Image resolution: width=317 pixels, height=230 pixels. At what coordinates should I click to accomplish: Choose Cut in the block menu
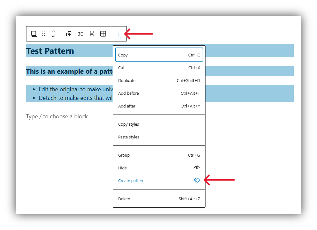tap(159, 68)
